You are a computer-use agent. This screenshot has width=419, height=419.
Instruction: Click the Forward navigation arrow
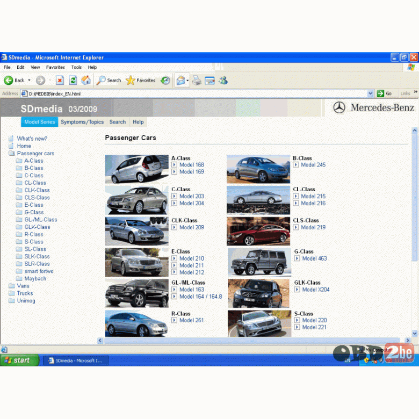41,80
